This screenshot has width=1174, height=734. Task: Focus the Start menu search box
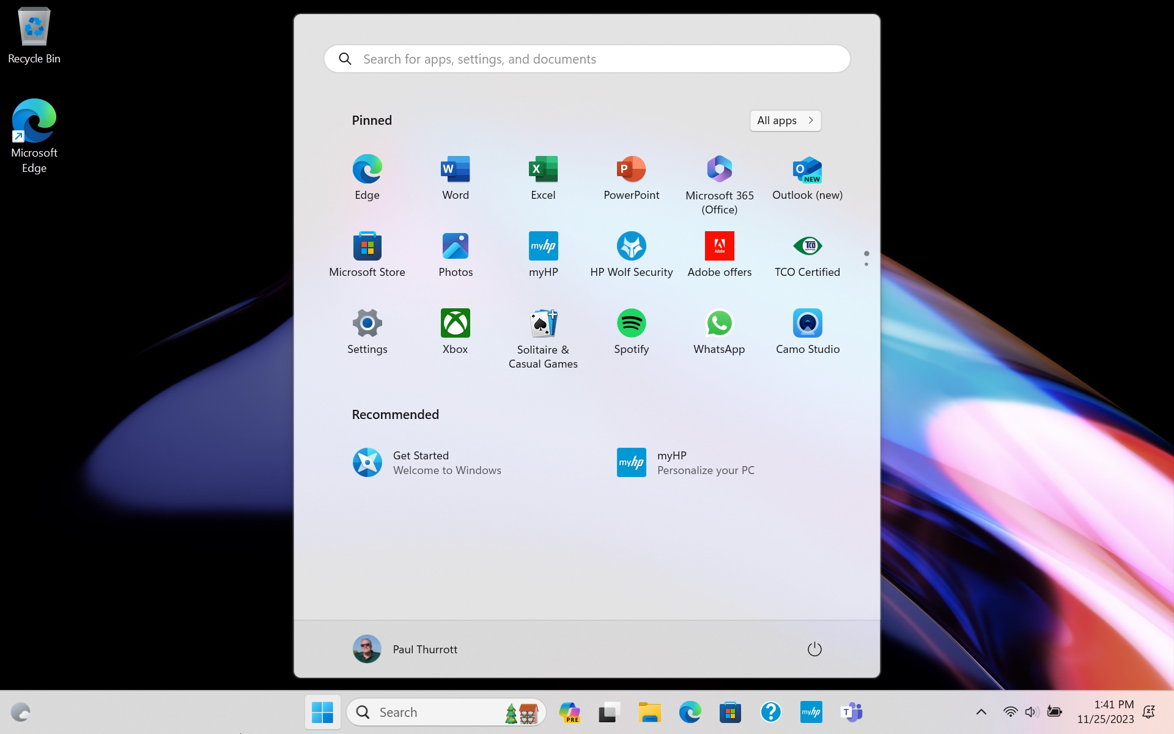click(x=587, y=59)
